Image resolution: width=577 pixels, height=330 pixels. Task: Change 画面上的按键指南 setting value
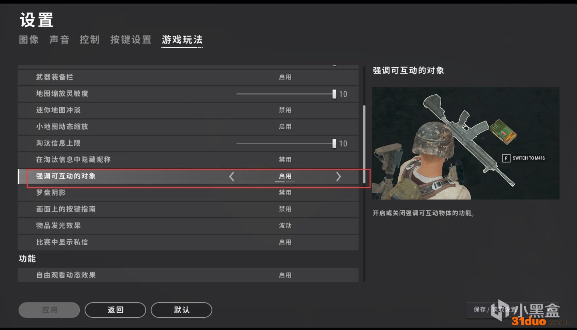285,209
